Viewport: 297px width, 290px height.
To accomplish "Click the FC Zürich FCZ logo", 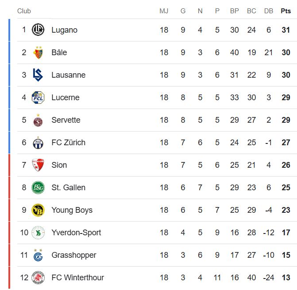I will pyautogui.click(x=38, y=143).
